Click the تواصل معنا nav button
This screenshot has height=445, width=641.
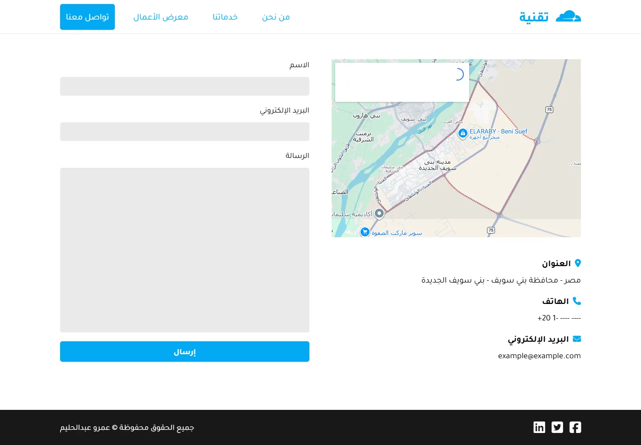[87, 17]
